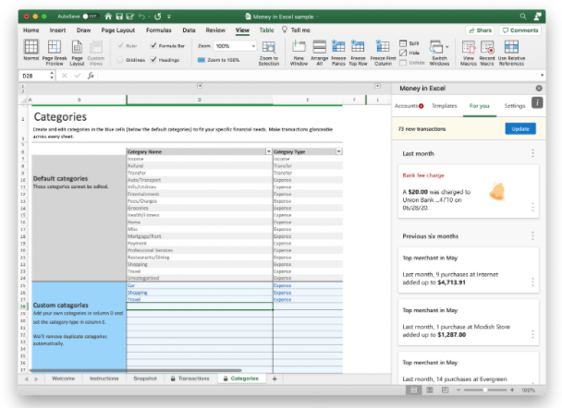The image size is (562, 408).
Task: Freeze First Column
Action: [384, 53]
